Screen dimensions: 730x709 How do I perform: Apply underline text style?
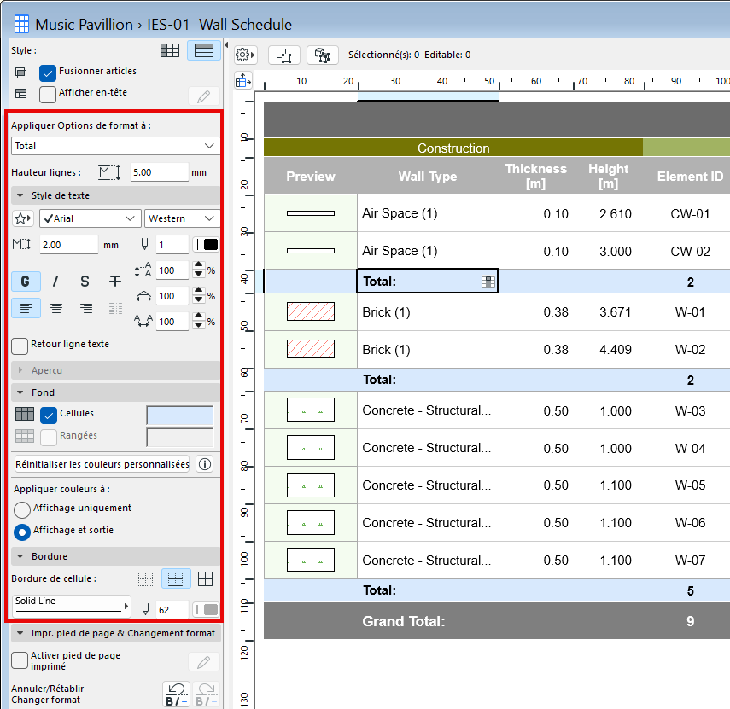pos(85,282)
